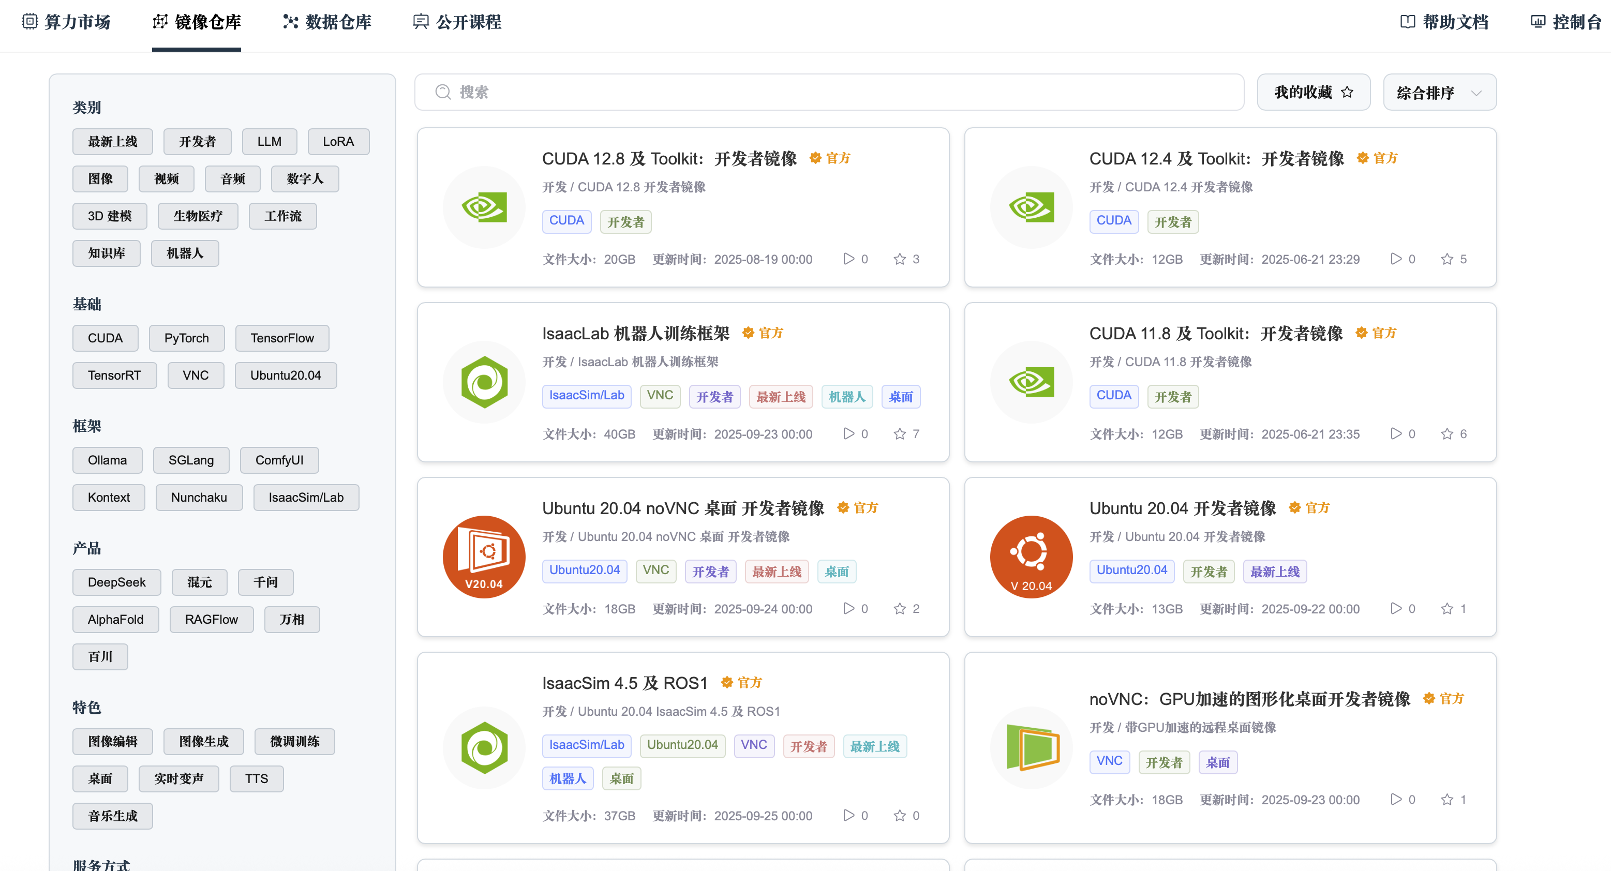The width and height of the screenshot is (1611, 871).
Task: Click the search magnifier icon
Action: (x=443, y=92)
